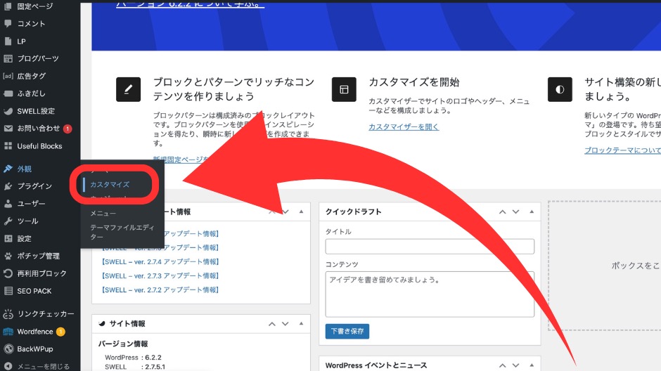The image size is (661, 371).
Task: Move クイックドラフト panel up with arrow
Action: pos(503,211)
